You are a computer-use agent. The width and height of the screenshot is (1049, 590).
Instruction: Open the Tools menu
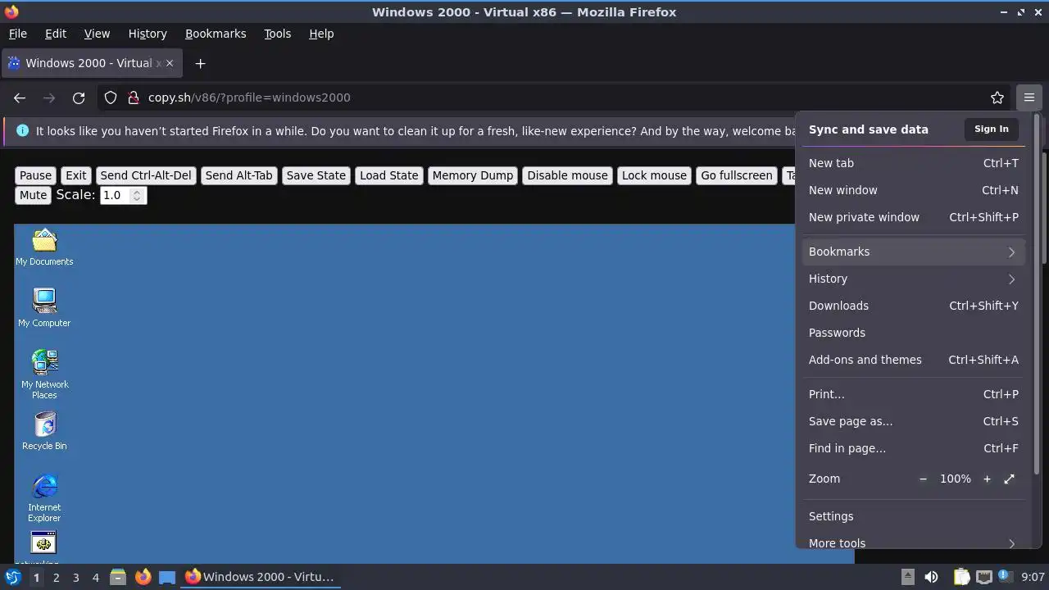277,34
